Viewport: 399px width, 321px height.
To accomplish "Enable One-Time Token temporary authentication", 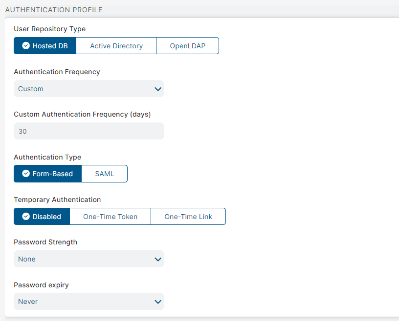I will [110, 217].
